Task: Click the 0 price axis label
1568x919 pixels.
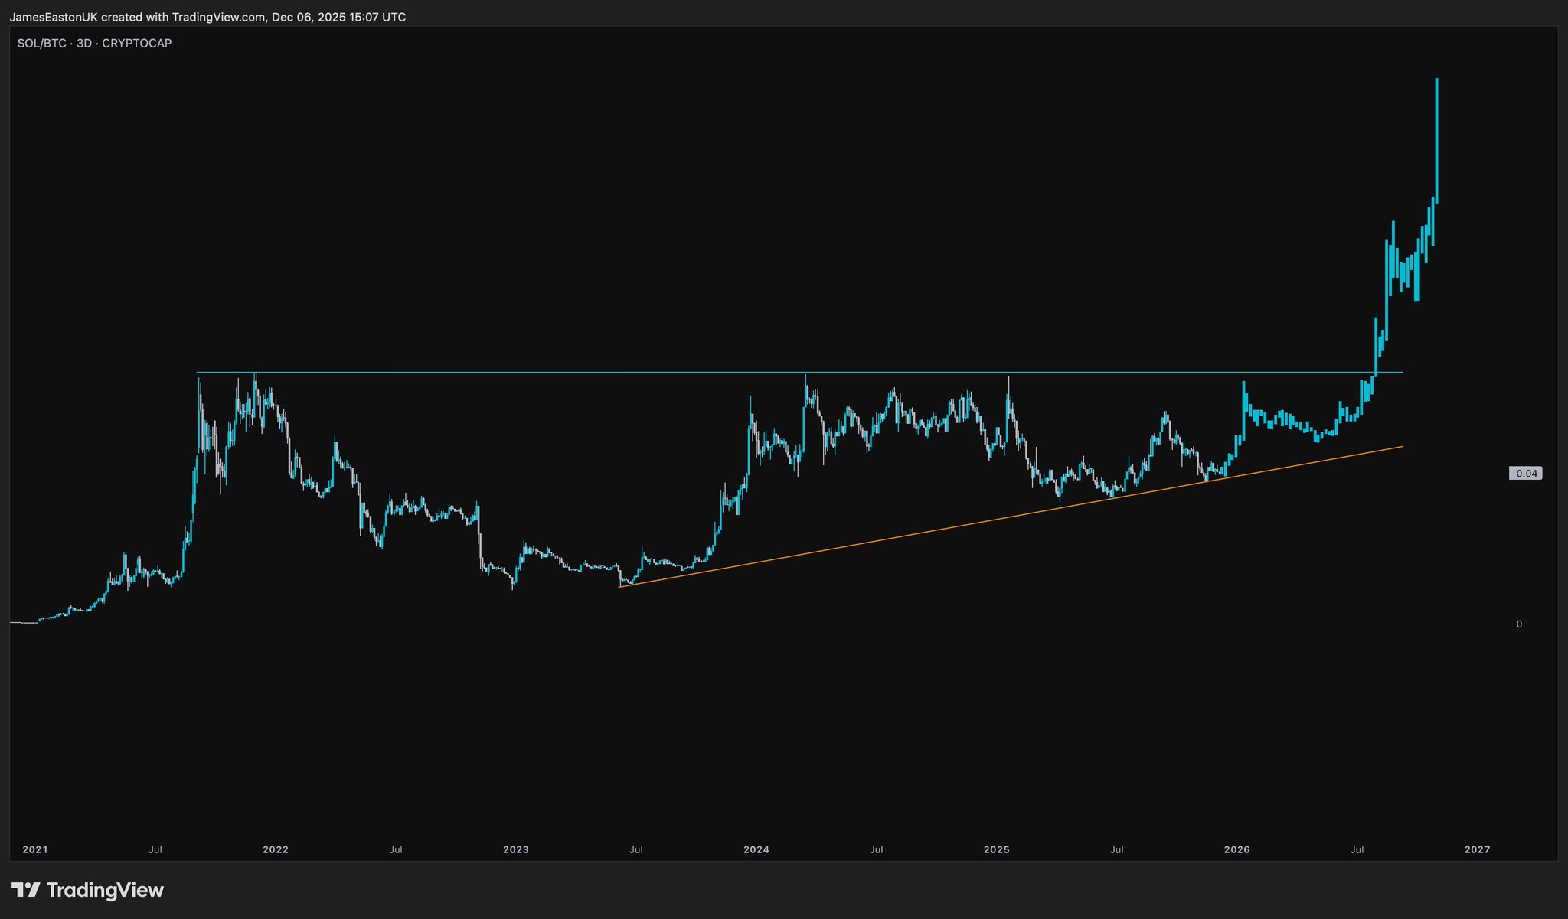Action: (x=1519, y=624)
